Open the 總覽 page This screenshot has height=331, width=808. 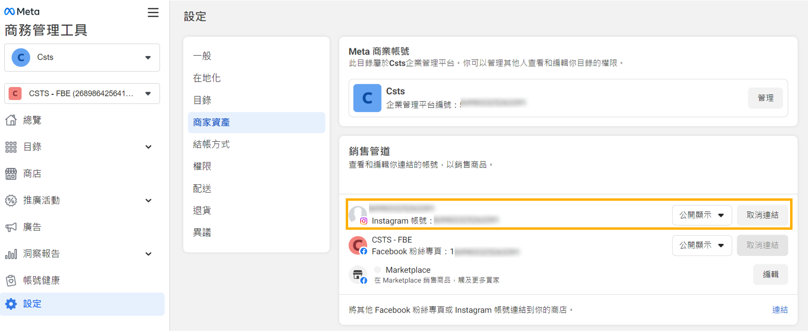pyautogui.click(x=32, y=120)
